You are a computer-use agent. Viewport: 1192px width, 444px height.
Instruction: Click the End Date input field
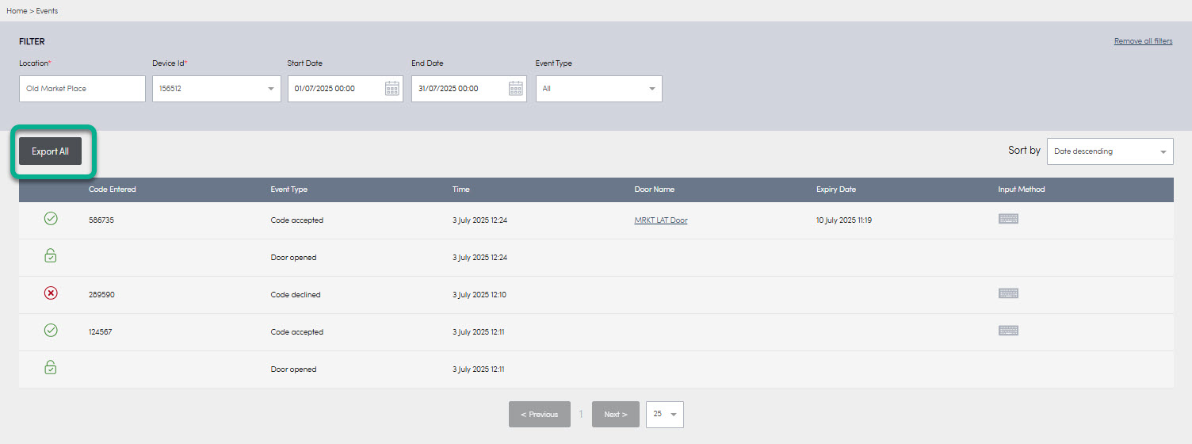point(469,89)
